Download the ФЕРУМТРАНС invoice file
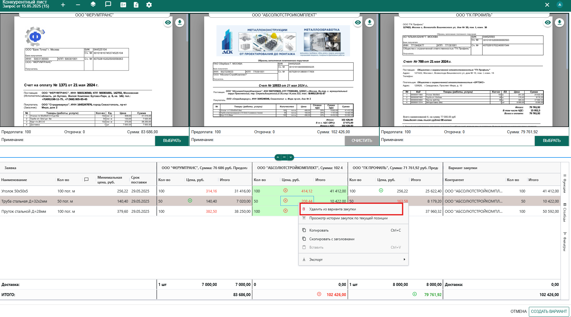 tap(180, 22)
